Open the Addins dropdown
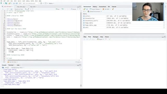This screenshot has width=167, height=94. [x=51, y=3]
